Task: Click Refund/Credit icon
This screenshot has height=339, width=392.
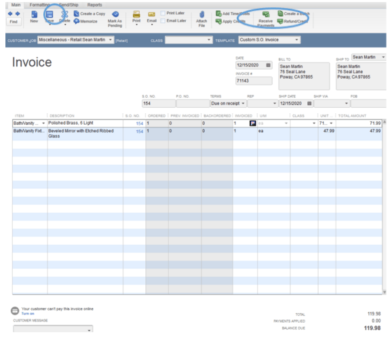Action: 280,21
